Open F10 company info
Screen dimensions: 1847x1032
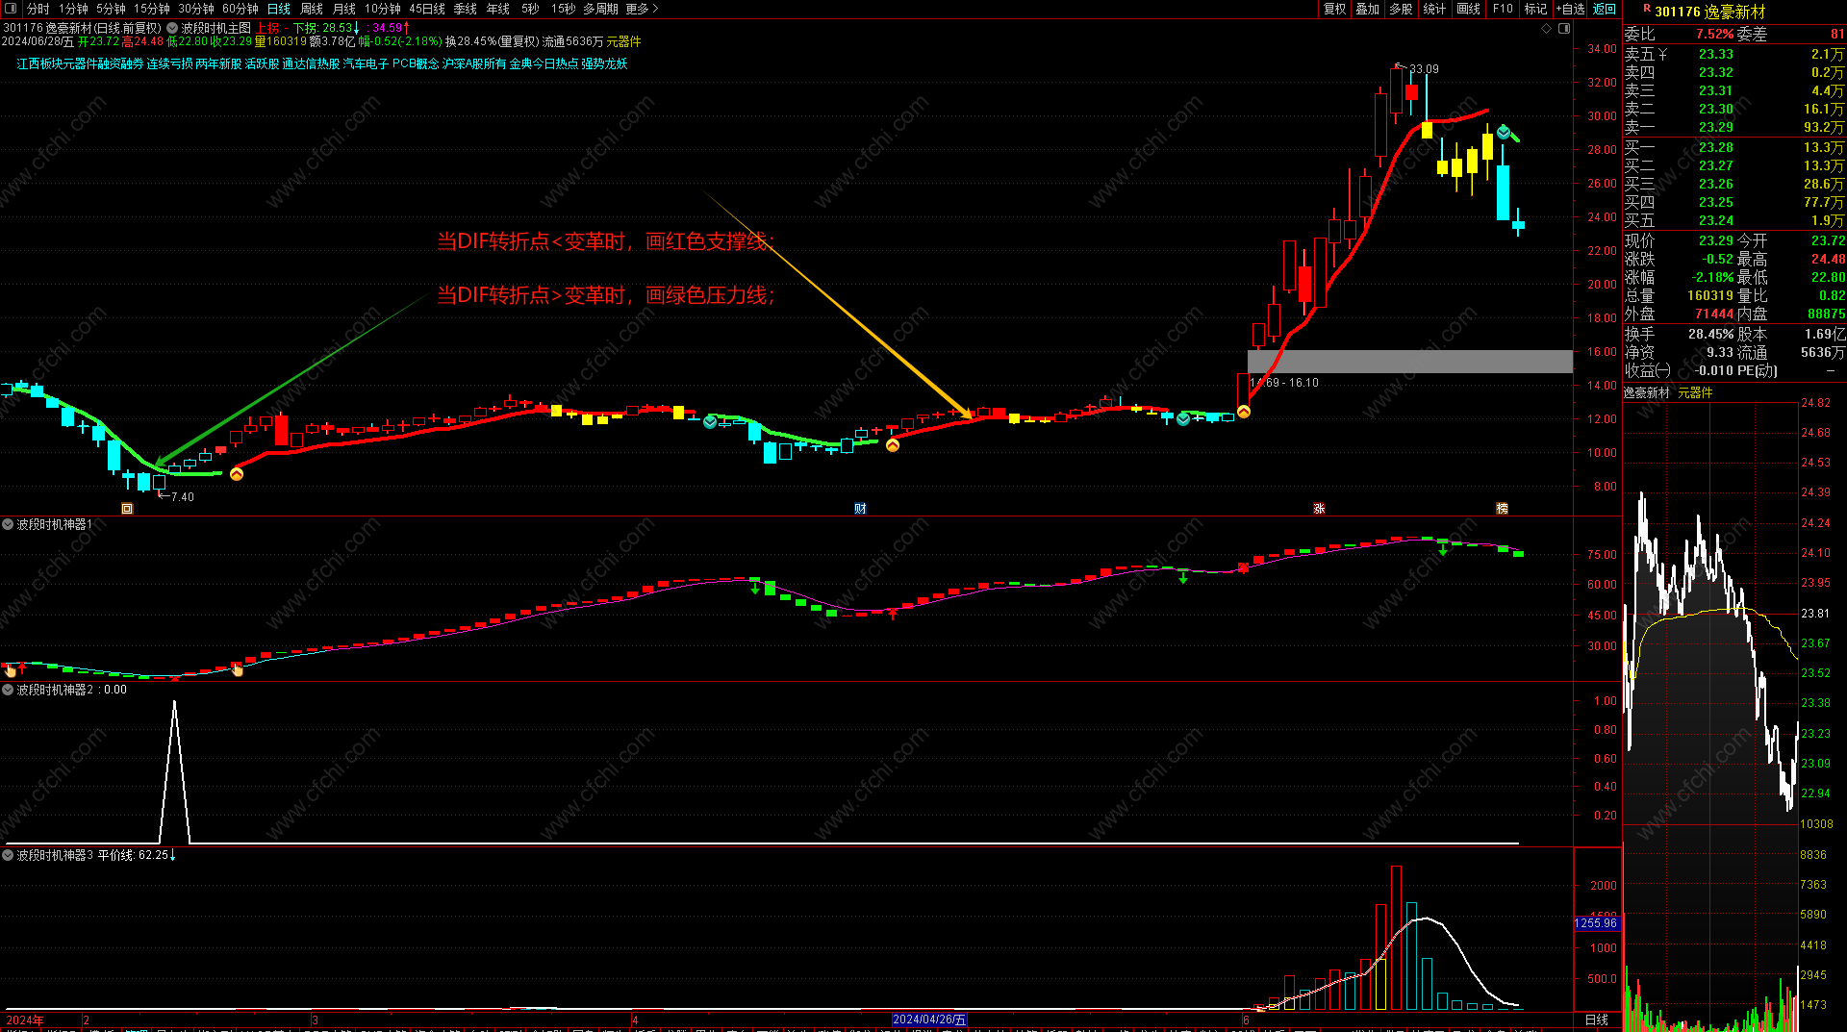click(1503, 9)
